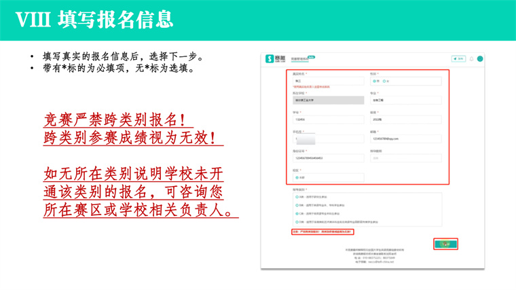Screen dimensions: 516x290
Task: Click the 指导教师 advisor input field
Action: pyautogui.click(x=405, y=158)
